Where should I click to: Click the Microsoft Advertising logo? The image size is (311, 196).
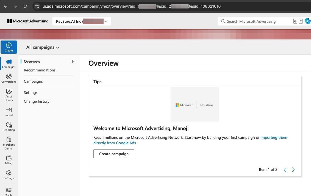(28, 21)
